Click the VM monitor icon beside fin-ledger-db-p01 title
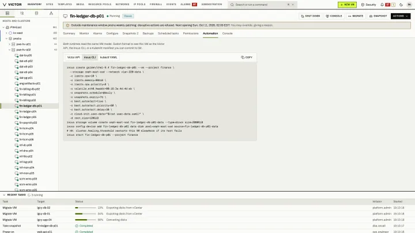Viewport: 415px width, 233px height. tap(65, 16)
